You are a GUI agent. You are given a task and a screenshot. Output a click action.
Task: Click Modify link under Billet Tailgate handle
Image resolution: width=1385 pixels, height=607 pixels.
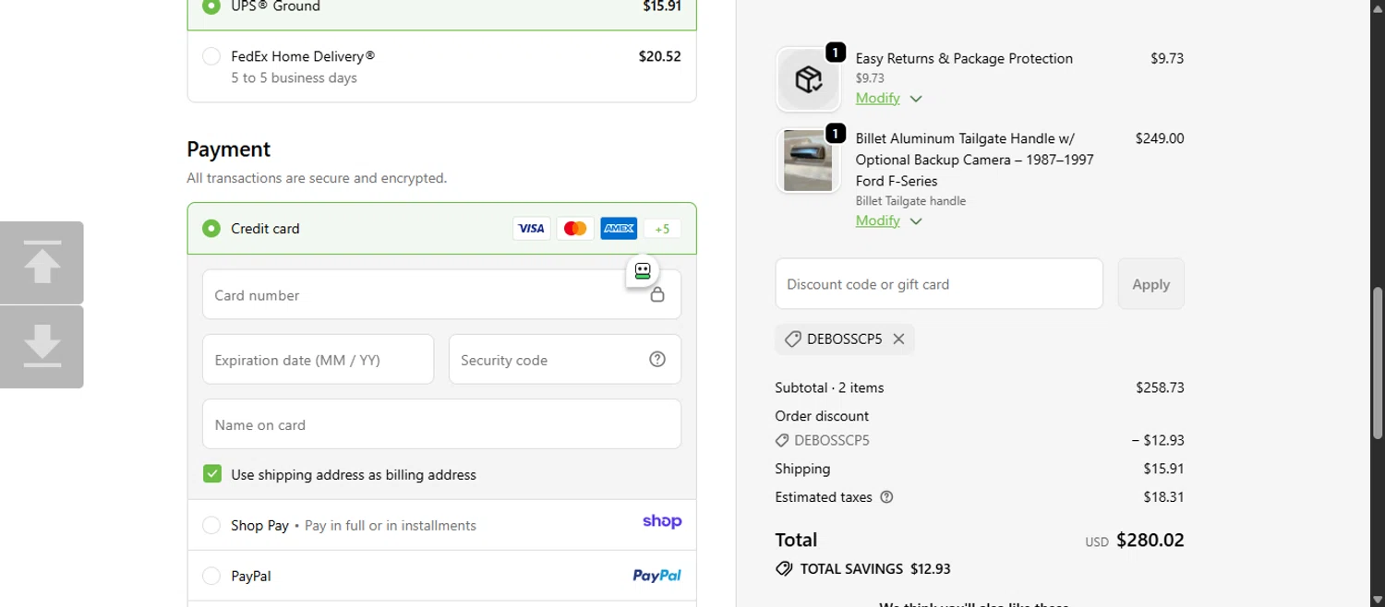(878, 220)
